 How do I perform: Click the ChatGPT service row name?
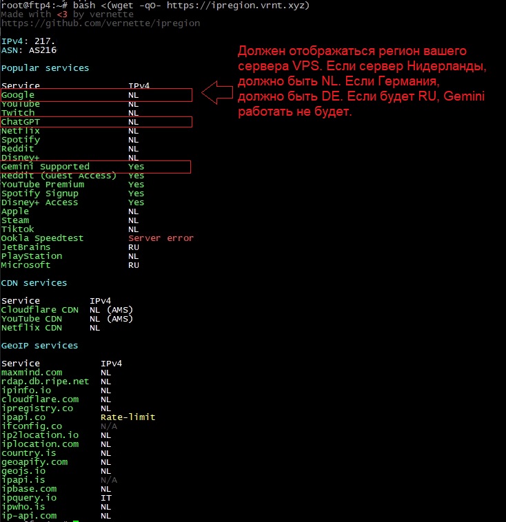tap(20, 122)
